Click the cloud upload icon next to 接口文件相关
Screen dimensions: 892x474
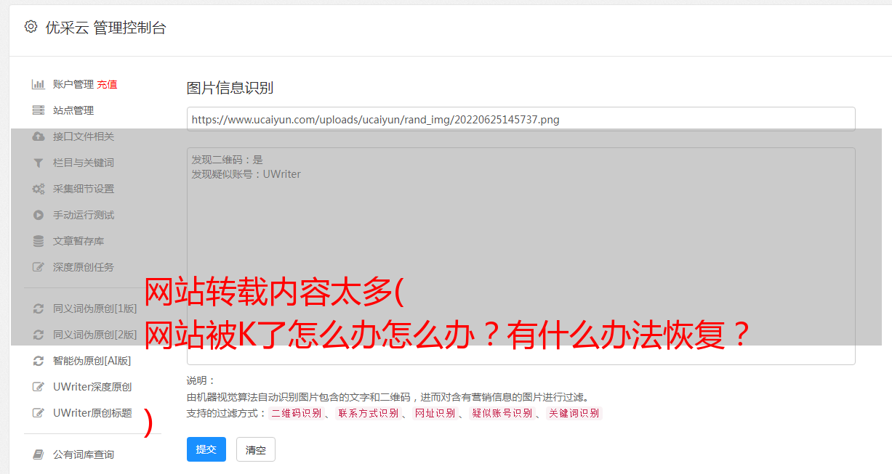(39, 136)
